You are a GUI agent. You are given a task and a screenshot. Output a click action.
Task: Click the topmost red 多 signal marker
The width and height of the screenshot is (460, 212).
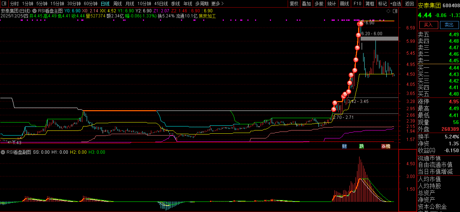click(x=360, y=24)
